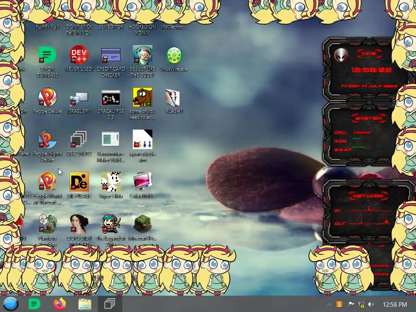This screenshot has height=312, width=416.
Task: Click the FRIDAY 14 JULY date text
Action: pyautogui.click(x=369, y=86)
